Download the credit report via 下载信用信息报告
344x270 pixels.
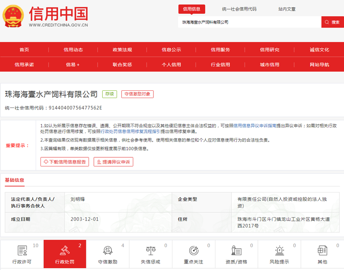[65, 162]
